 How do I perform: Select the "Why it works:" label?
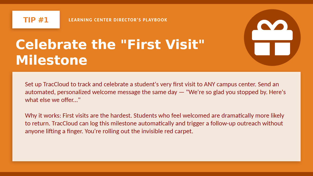tap(43, 116)
